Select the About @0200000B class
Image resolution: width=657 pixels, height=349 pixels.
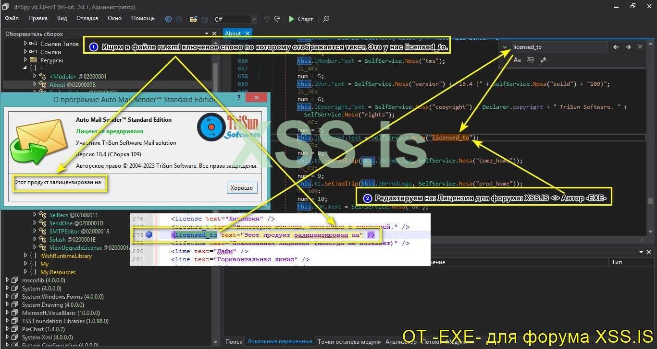(73, 84)
